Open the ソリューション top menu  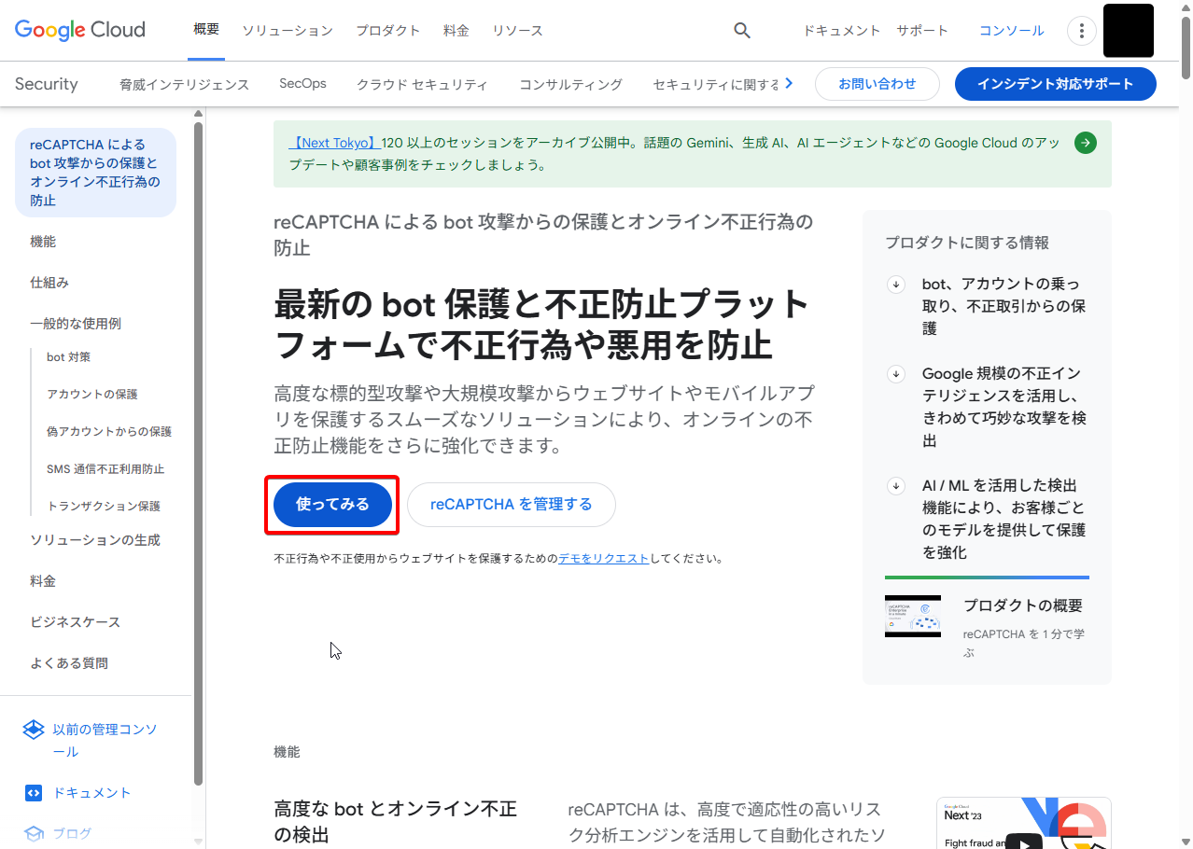(287, 31)
